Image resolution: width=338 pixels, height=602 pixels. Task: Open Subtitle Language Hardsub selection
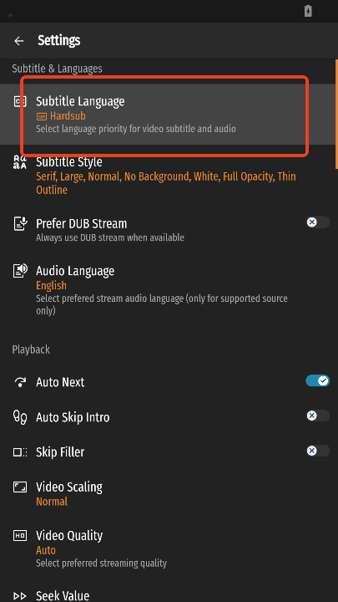point(169,115)
